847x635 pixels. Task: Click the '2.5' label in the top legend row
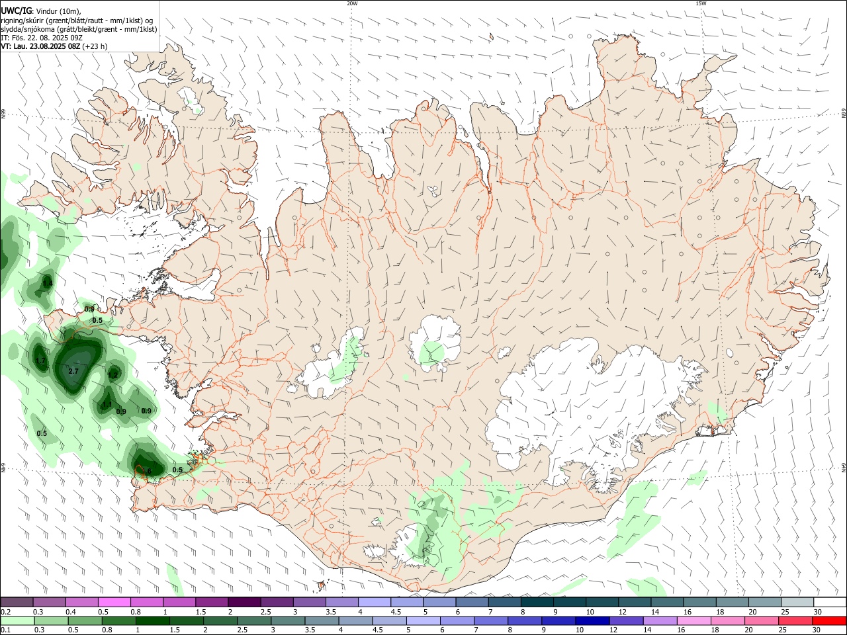coord(265,612)
